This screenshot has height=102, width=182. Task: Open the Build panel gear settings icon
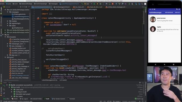pos(140,82)
